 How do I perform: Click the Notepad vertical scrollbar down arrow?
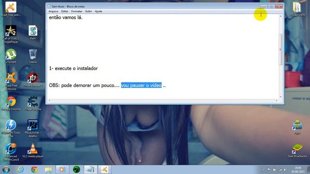[280, 97]
